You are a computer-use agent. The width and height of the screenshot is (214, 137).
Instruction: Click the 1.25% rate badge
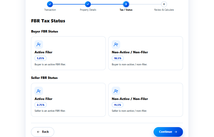tap(40, 58)
